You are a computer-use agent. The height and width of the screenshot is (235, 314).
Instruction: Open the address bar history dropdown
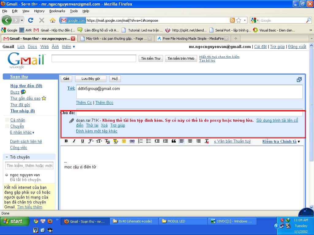(245, 21)
